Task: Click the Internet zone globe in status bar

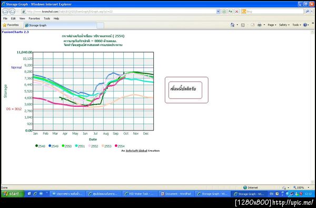Action: click(x=245, y=187)
